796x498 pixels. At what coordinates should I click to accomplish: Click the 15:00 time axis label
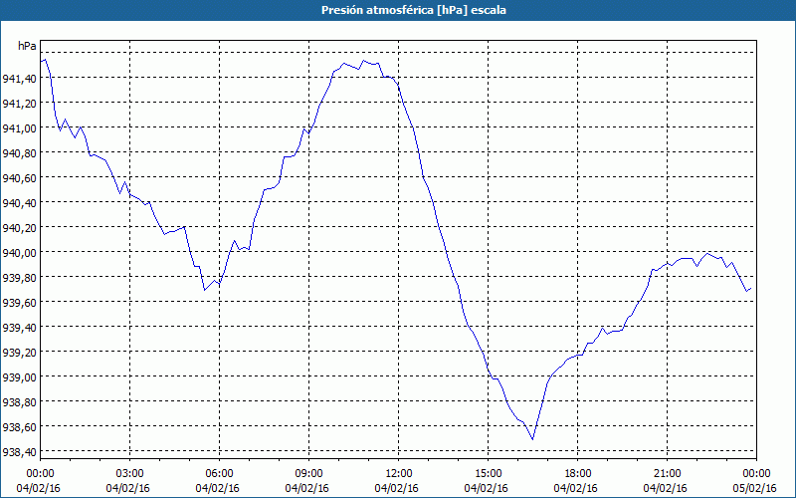[489, 474]
